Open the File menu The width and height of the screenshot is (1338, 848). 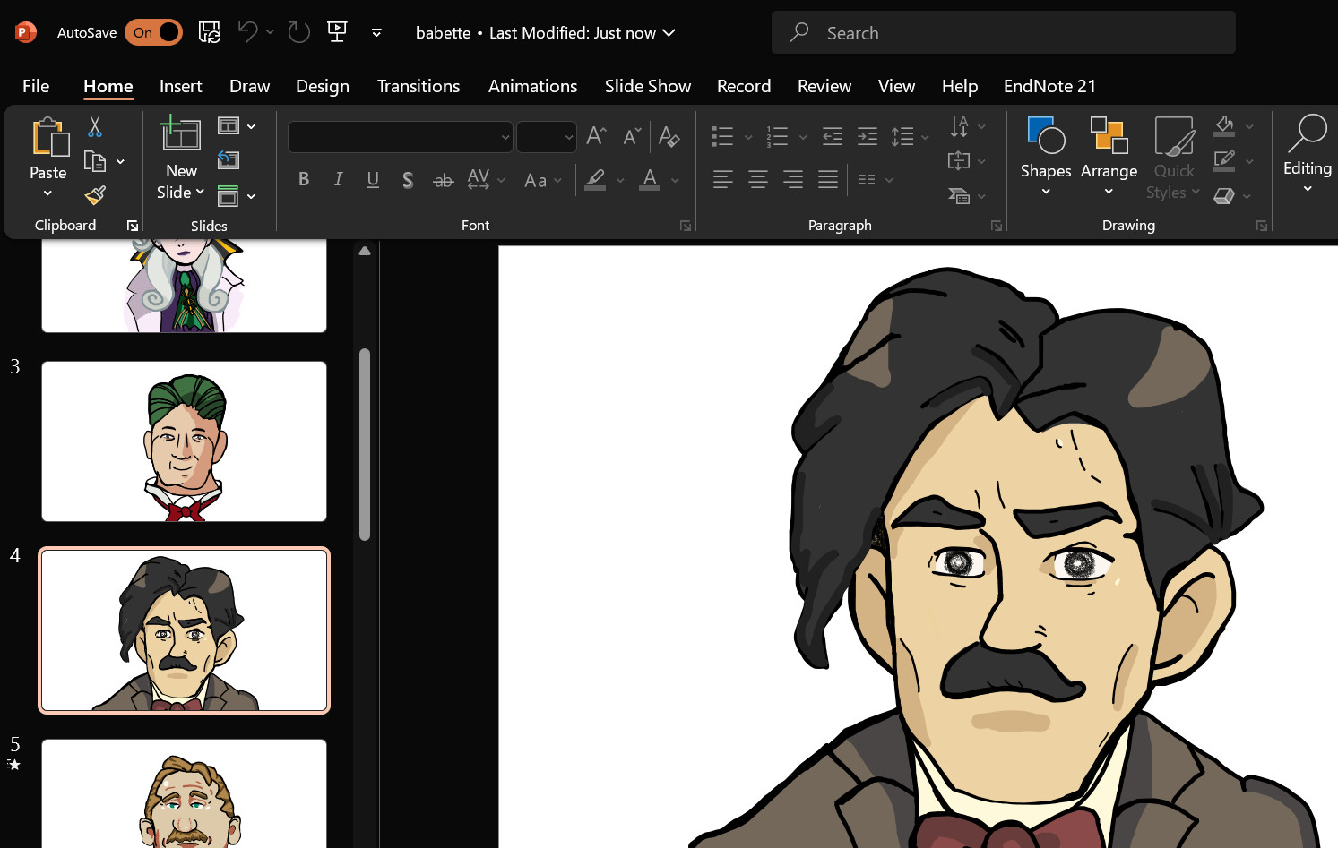pyautogui.click(x=36, y=86)
